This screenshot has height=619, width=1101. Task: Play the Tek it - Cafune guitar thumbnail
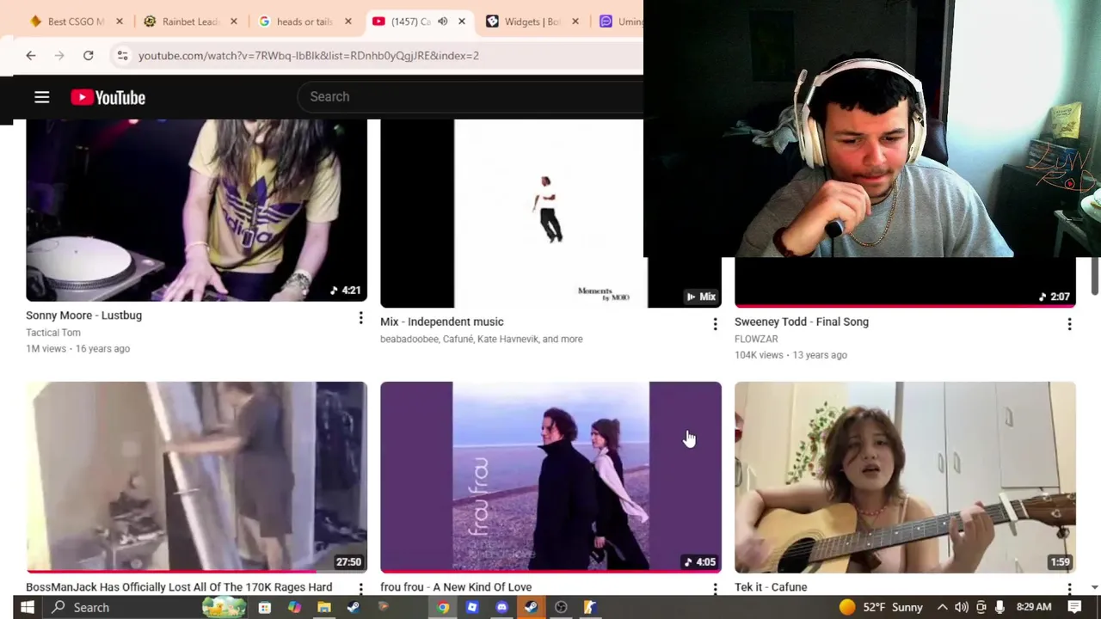click(x=905, y=477)
